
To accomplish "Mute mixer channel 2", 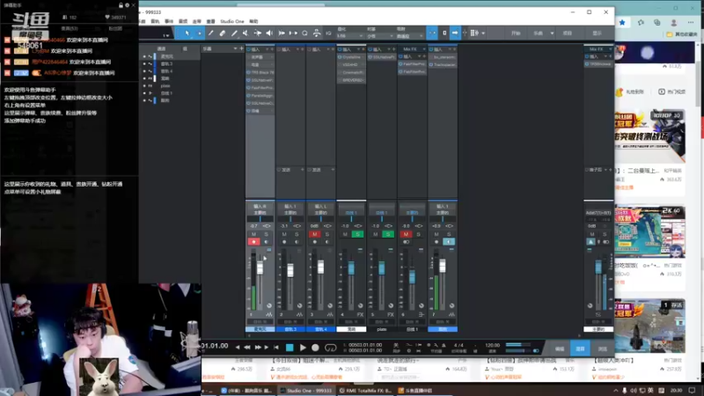I will click(x=284, y=234).
